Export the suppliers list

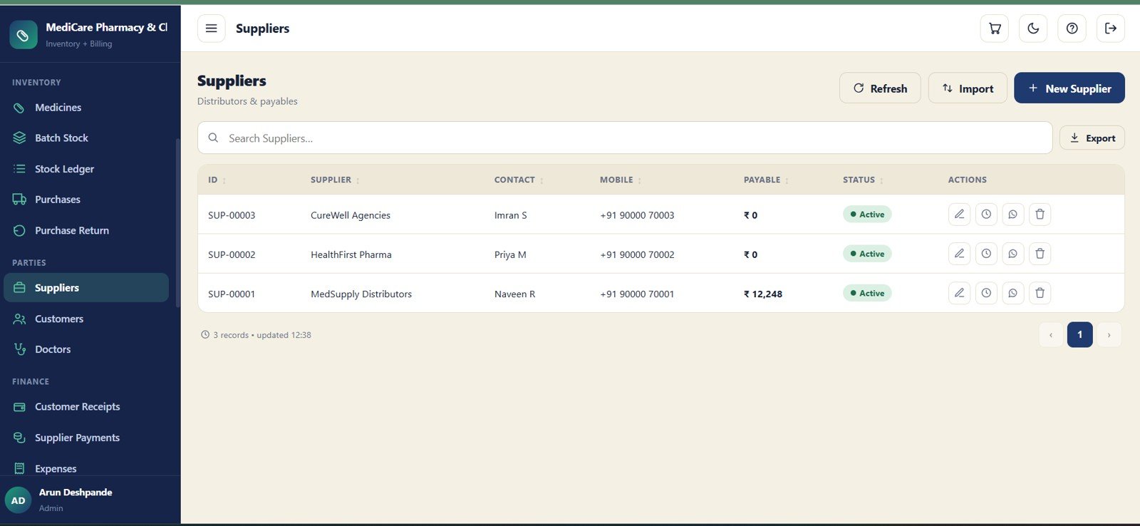(1092, 138)
